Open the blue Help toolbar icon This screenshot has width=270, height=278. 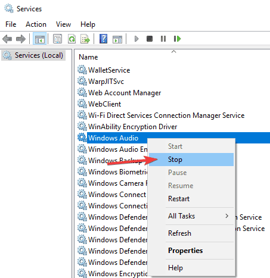103,39
